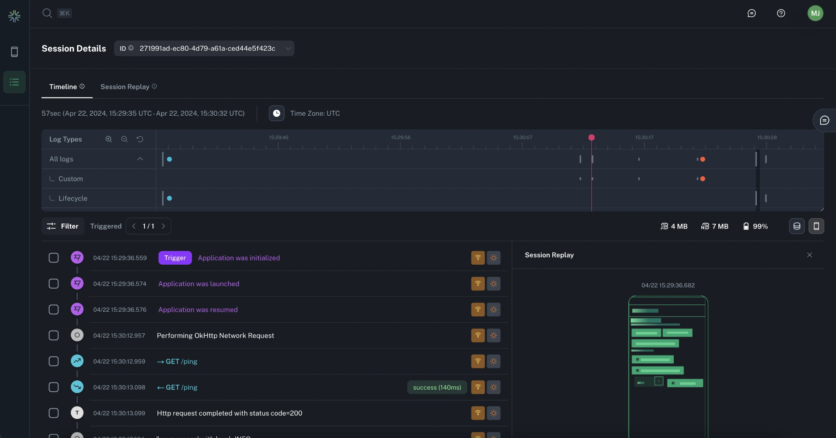The width and height of the screenshot is (836, 438).
Task: Zoom out of the timeline
Action: [125, 139]
